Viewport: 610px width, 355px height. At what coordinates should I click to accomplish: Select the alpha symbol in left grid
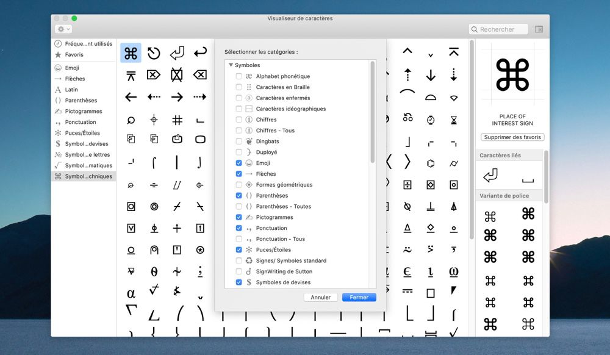click(x=131, y=293)
